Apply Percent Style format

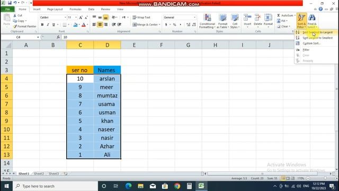pyautogui.click(x=174, y=25)
